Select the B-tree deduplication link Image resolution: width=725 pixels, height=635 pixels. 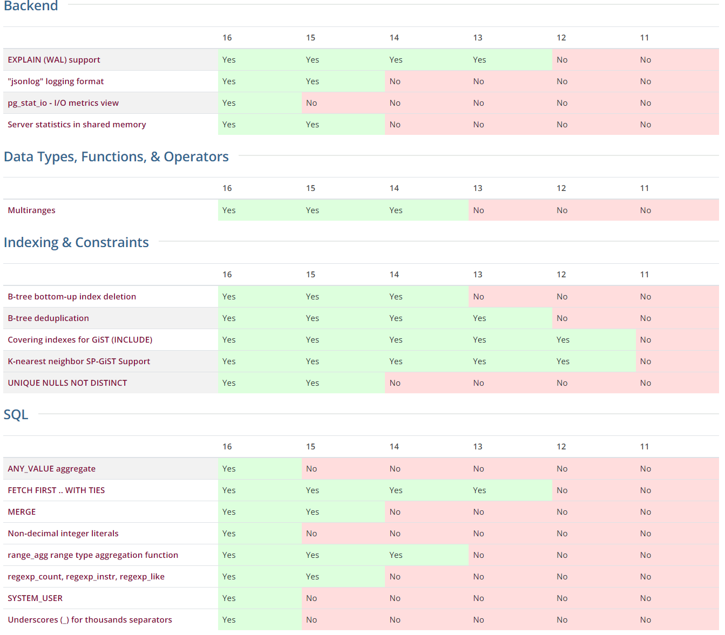pyautogui.click(x=48, y=318)
